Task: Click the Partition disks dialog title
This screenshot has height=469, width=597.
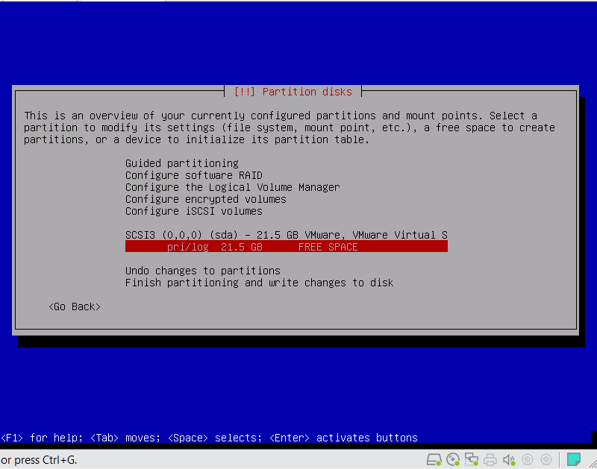Action: (x=293, y=92)
